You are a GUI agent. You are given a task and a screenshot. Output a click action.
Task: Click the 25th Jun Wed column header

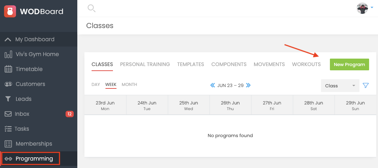[x=188, y=105]
